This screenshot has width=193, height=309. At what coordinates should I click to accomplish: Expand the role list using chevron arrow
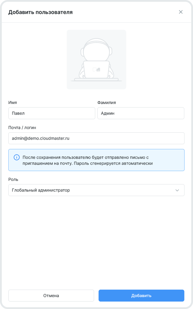pyautogui.click(x=177, y=190)
